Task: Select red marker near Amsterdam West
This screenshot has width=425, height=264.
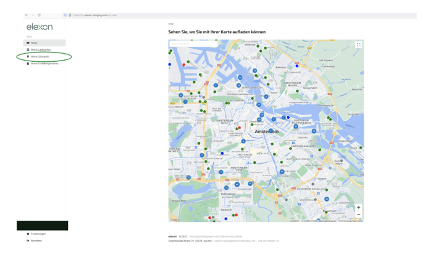Action: tap(239, 127)
